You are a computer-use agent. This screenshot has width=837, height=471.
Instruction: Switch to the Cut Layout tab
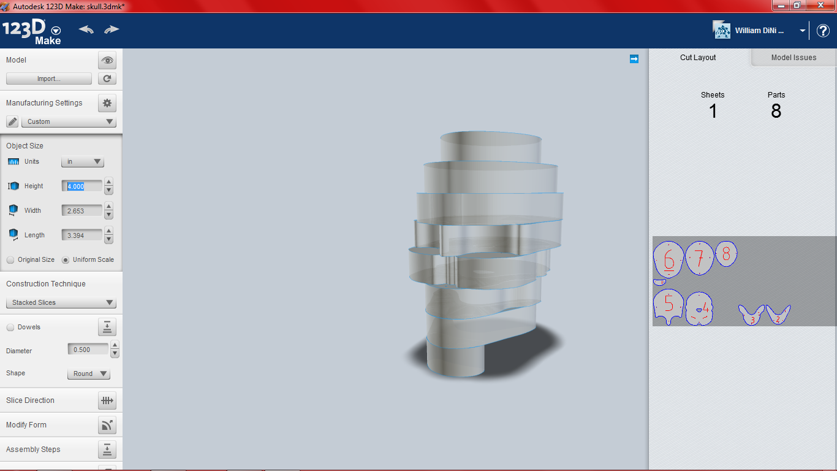699,58
